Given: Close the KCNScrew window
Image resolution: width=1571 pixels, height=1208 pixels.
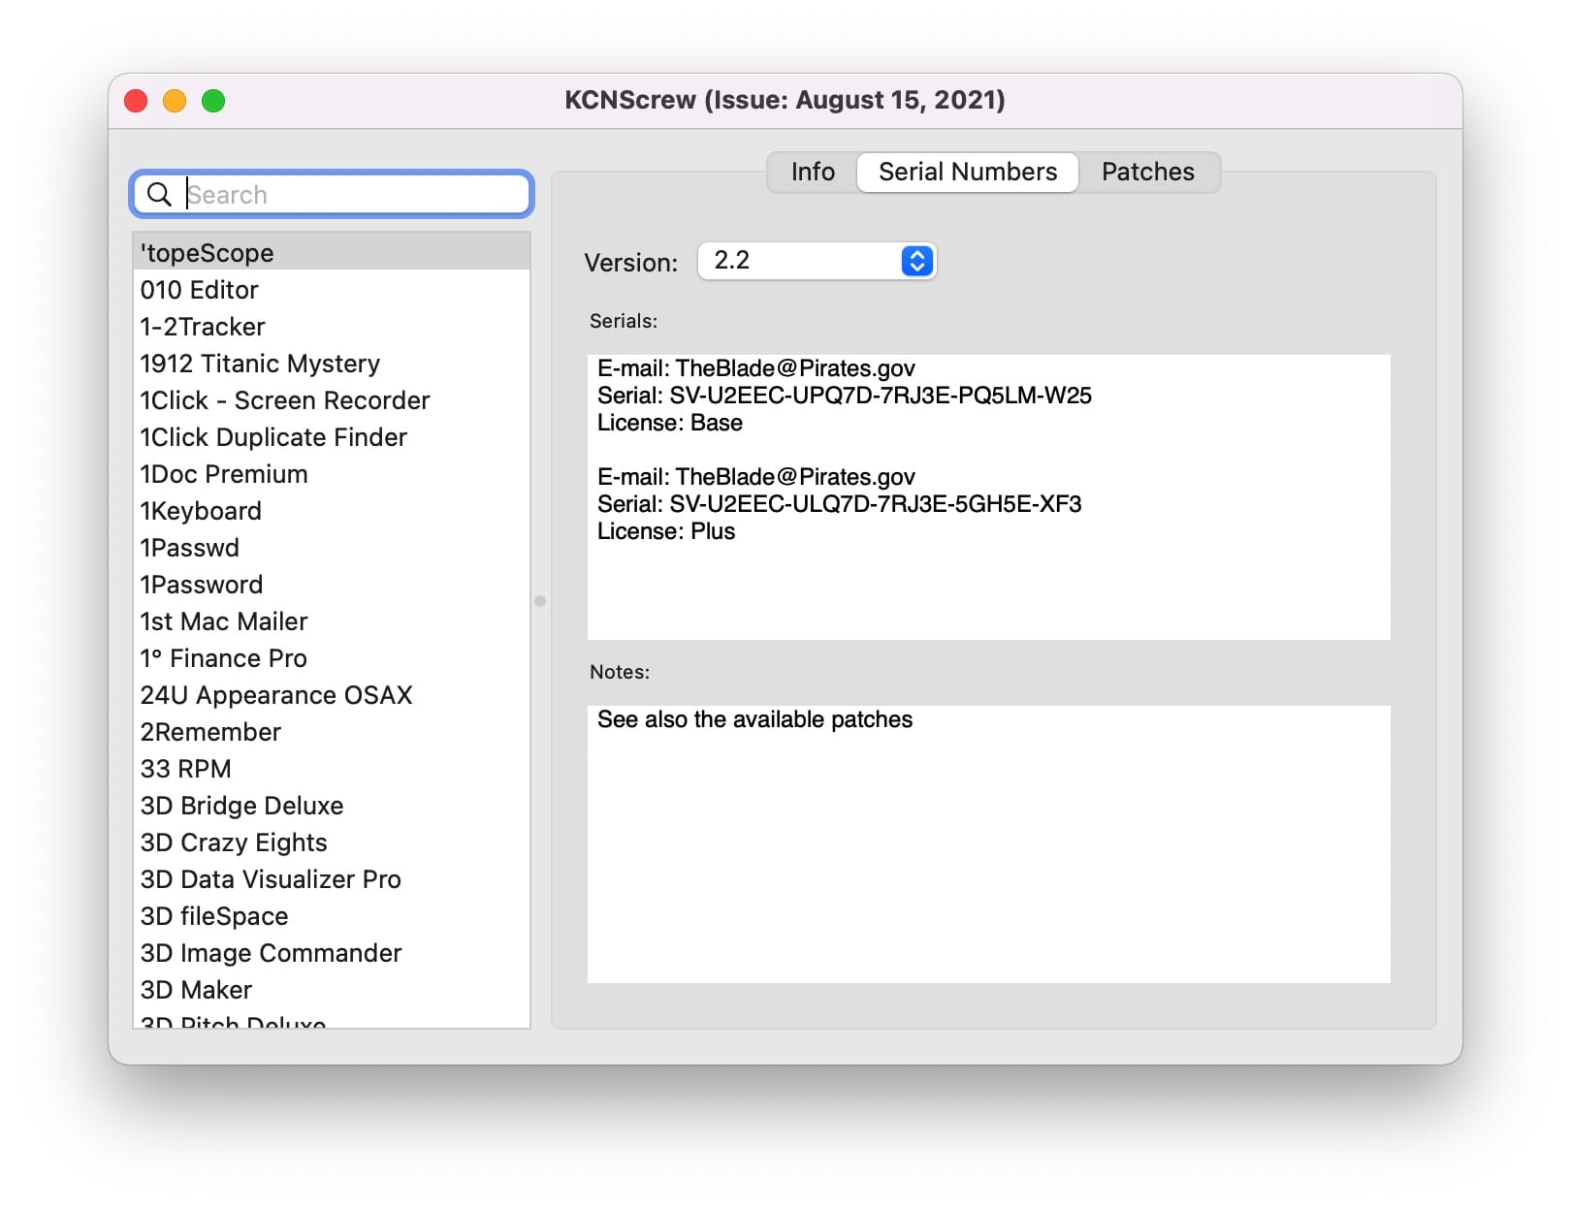Looking at the screenshot, I should point(136,101).
